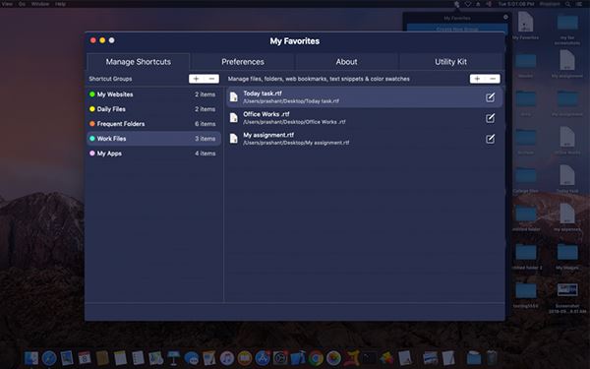Click the '3 items' count for Work Files
The image size is (590, 369).
[x=206, y=139]
